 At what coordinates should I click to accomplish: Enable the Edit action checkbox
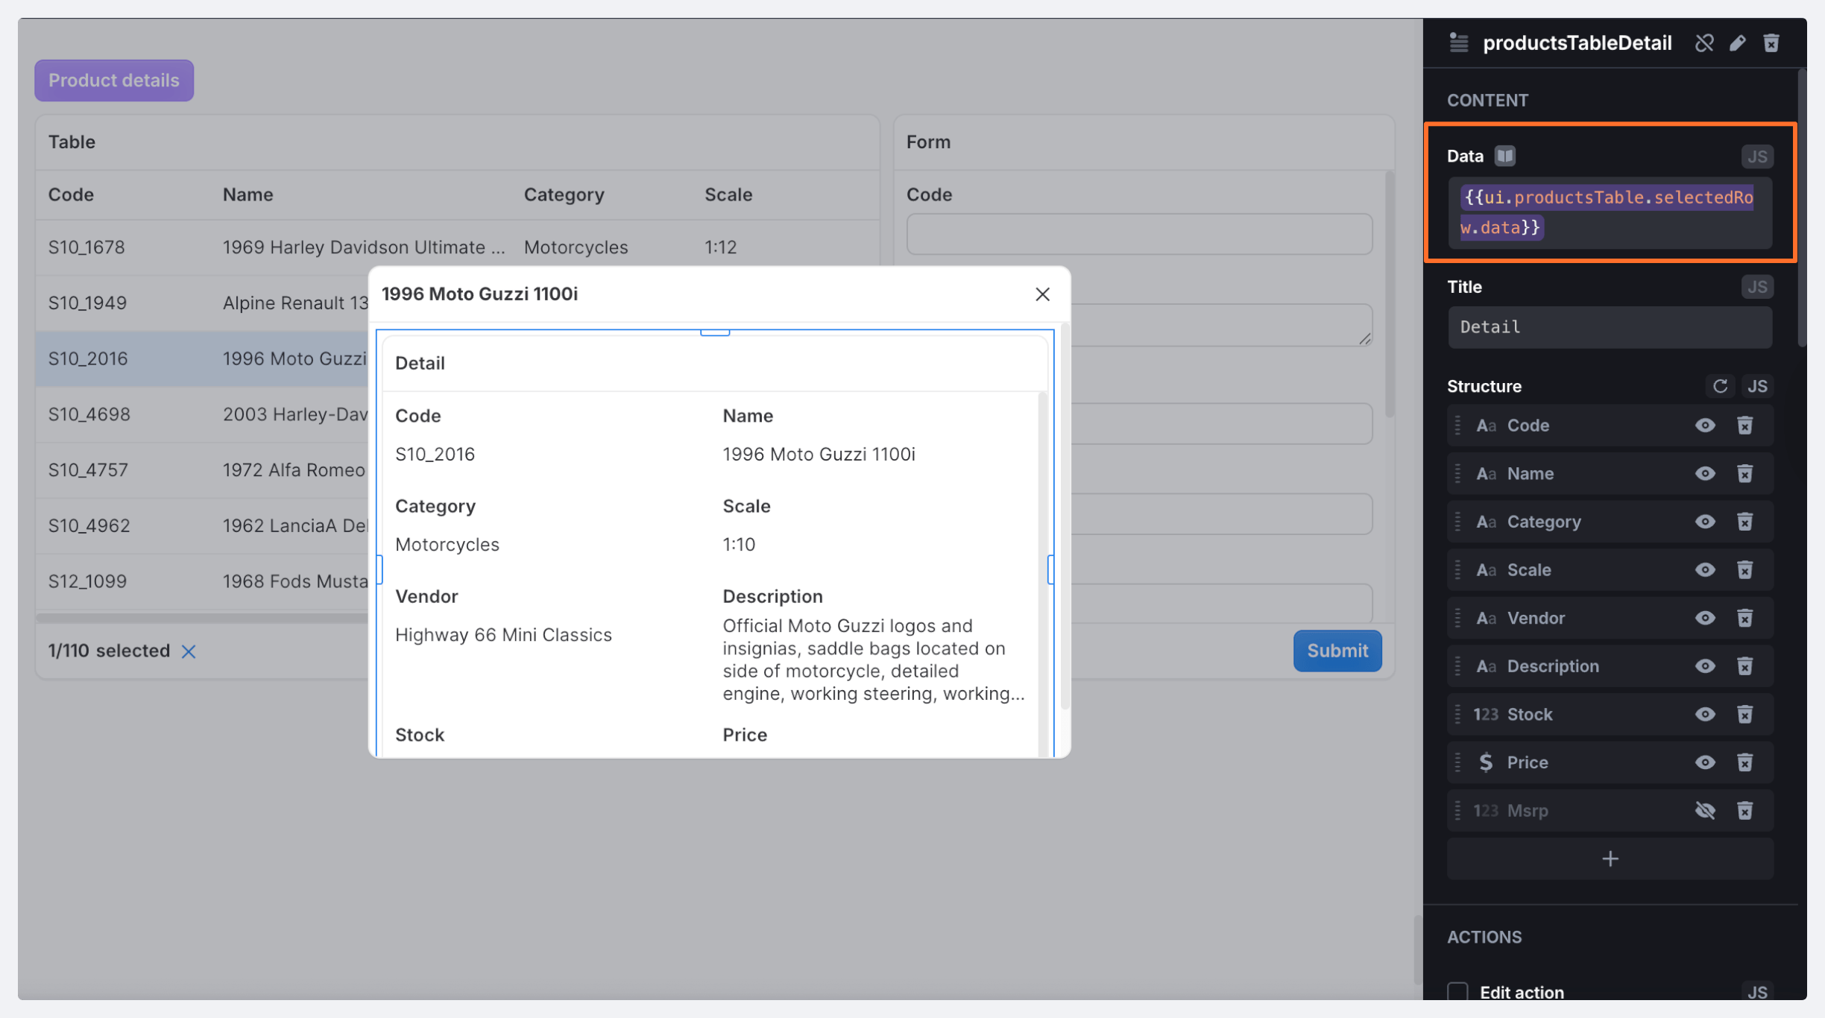pyautogui.click(x=1457, y=992)
